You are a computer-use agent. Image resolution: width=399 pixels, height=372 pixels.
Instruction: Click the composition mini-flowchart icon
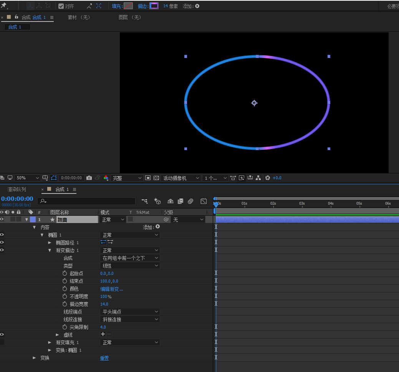(144, 201)
